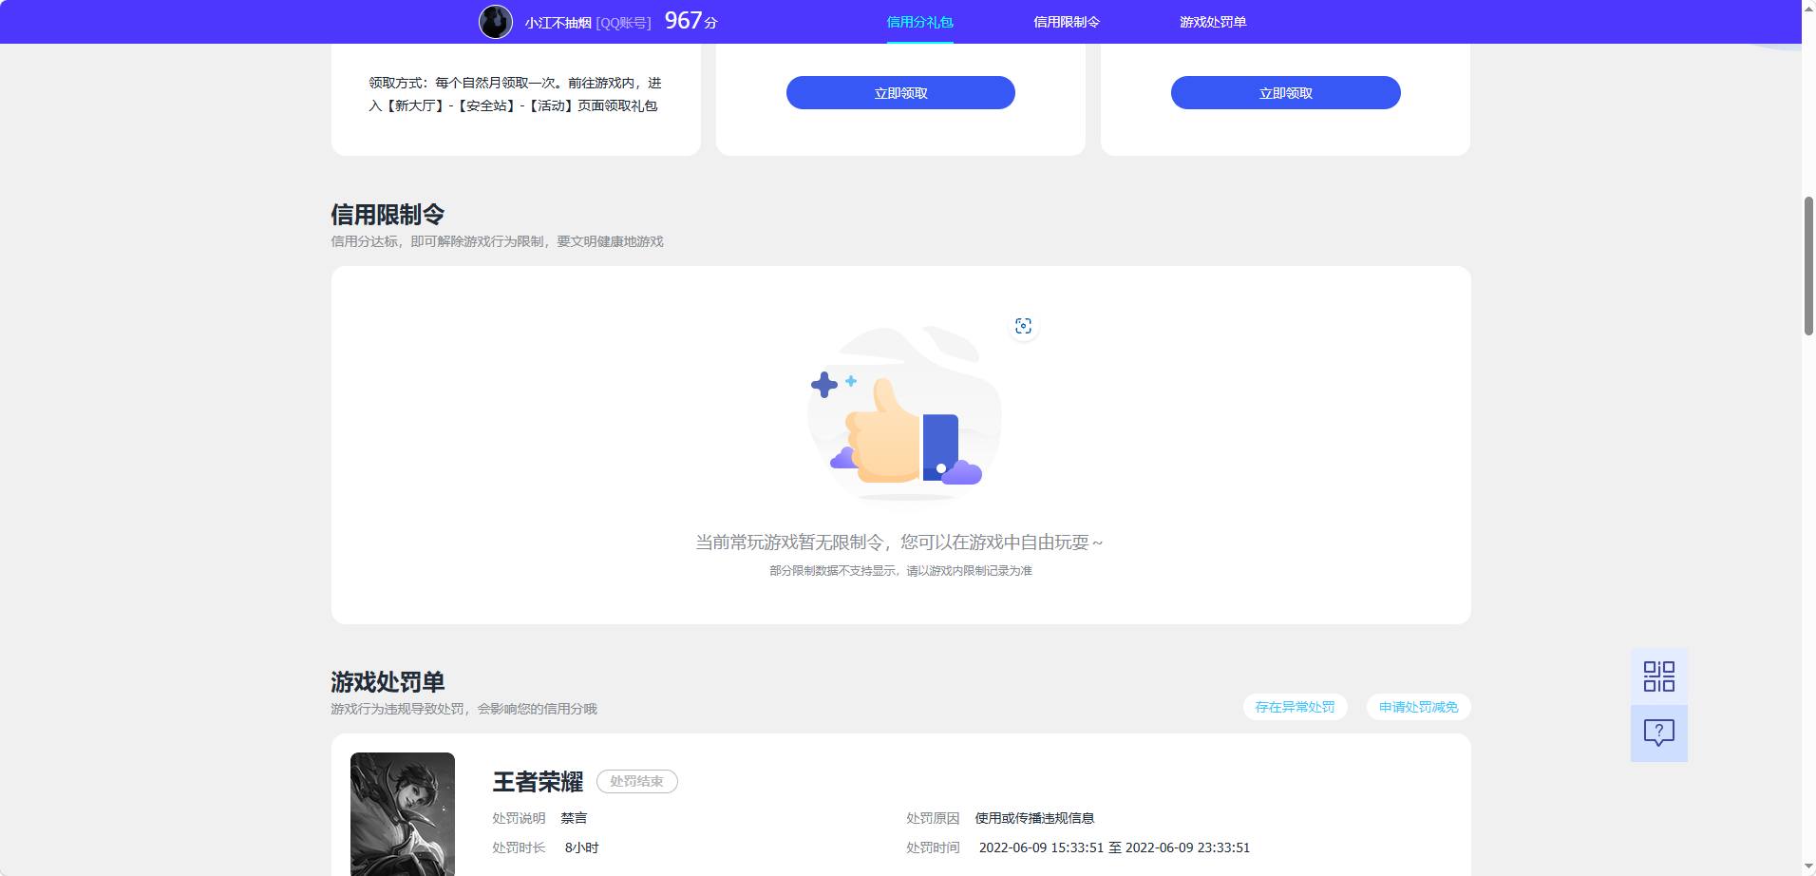1816x876 pixels.
Task: Switch to the 游戏处罚单 tab
Action: coord(1213,22)
